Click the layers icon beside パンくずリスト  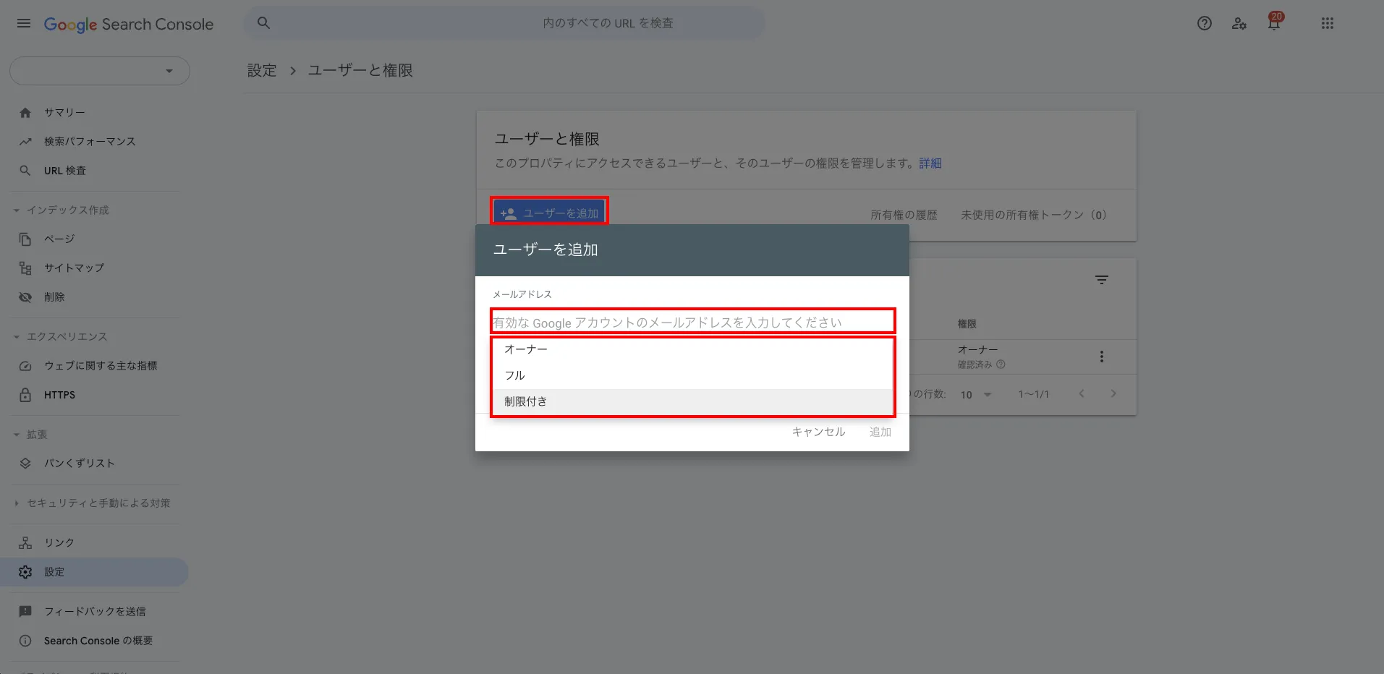click(x=25, y=464)
